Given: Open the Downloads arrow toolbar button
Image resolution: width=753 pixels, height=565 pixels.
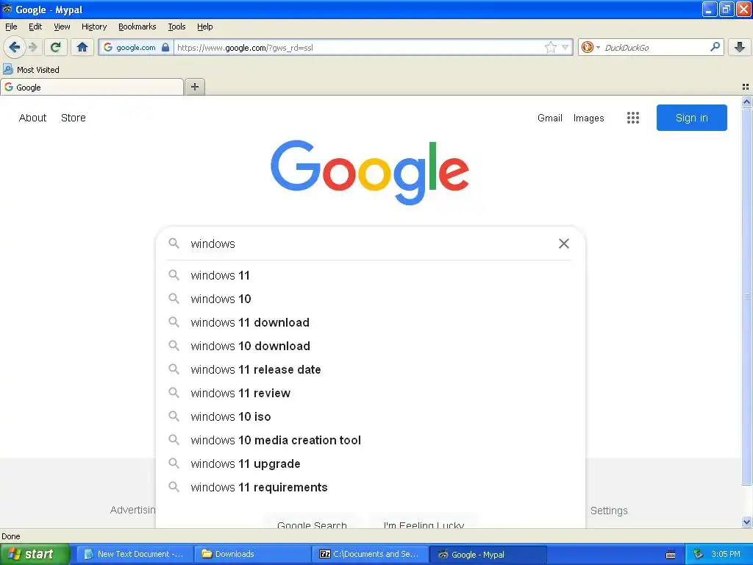Looking at the screenshot, I should tap(740, 47).
